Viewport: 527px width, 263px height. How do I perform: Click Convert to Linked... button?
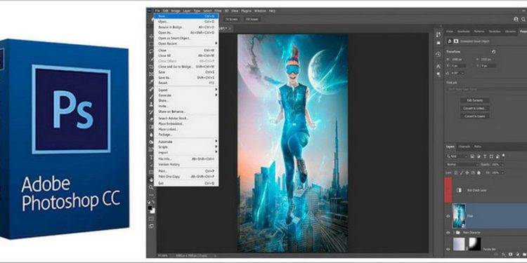(x=474, y=108)
